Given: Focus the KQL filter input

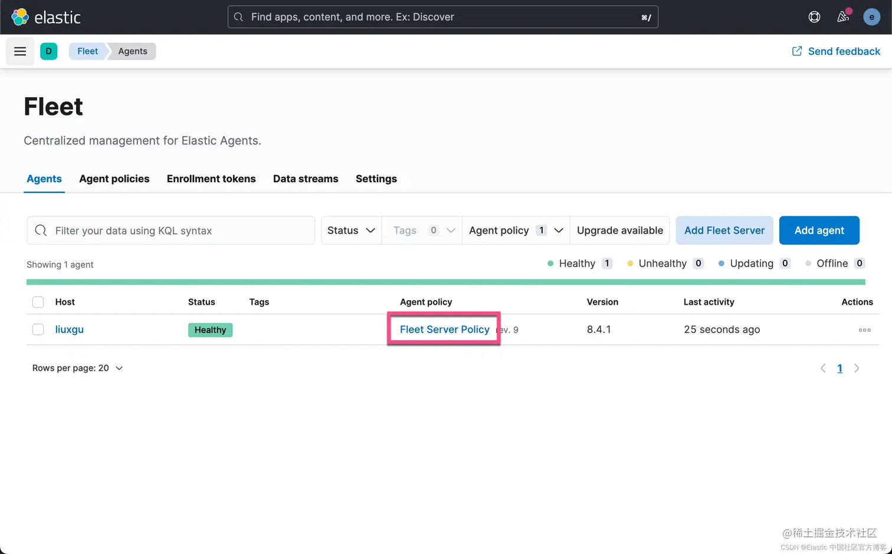Looking at the screenshot, I should (170, 230).
